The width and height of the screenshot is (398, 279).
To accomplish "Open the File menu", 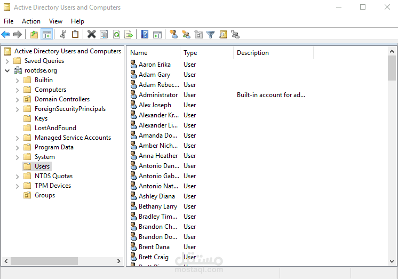I will click(x=9, y=21).
